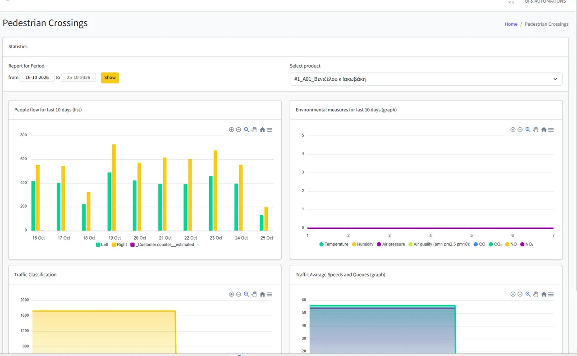The height and width of the screenshot is (356, 577).
Task: Toggle Humidity legend item visibility
Action: [362, 244]
